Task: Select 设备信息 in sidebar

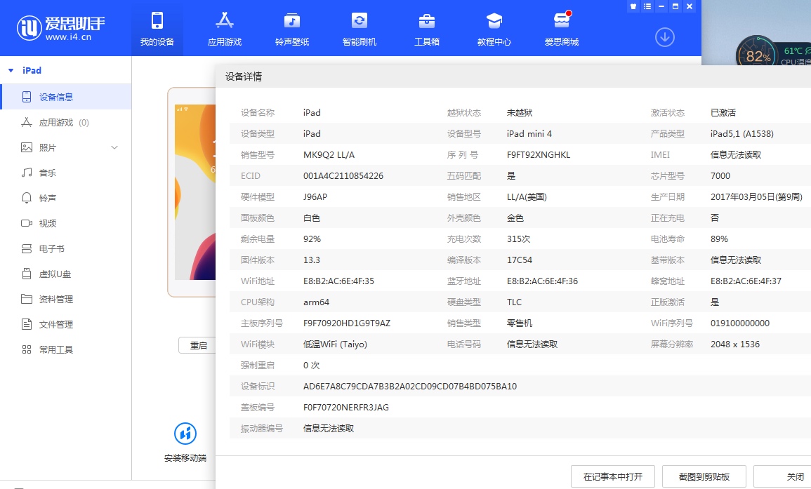Action: click(x=66, y=97)
